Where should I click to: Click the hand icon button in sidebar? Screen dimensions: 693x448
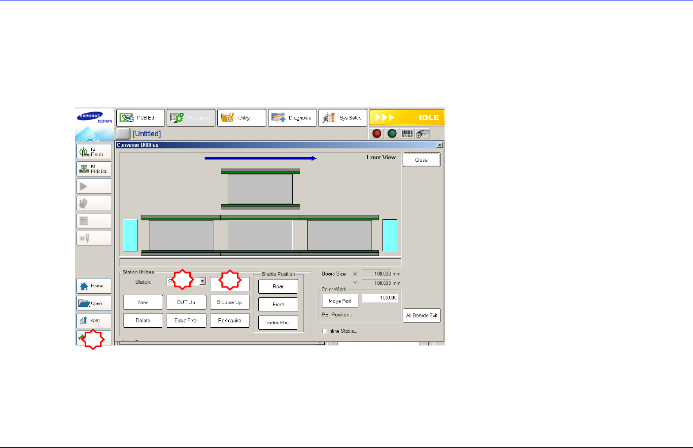[94, 204]
